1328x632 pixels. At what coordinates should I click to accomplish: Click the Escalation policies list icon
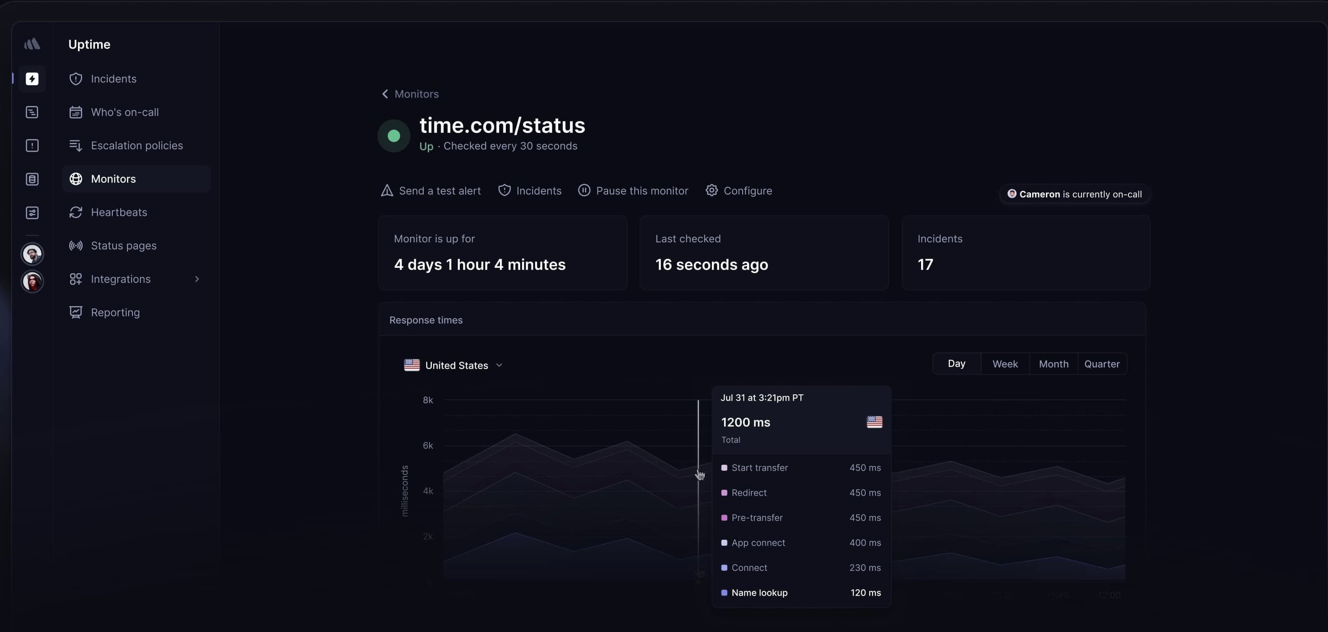click(x=76, y=146)
